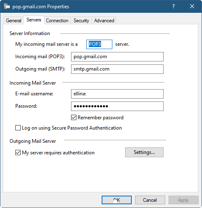This screenshot has width=202, height=208.
Task: Click the 'E-mail username:' label
Action: coord(34,94)
